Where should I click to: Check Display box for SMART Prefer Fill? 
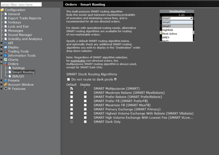pyautogui.click(x=85, y=101)
